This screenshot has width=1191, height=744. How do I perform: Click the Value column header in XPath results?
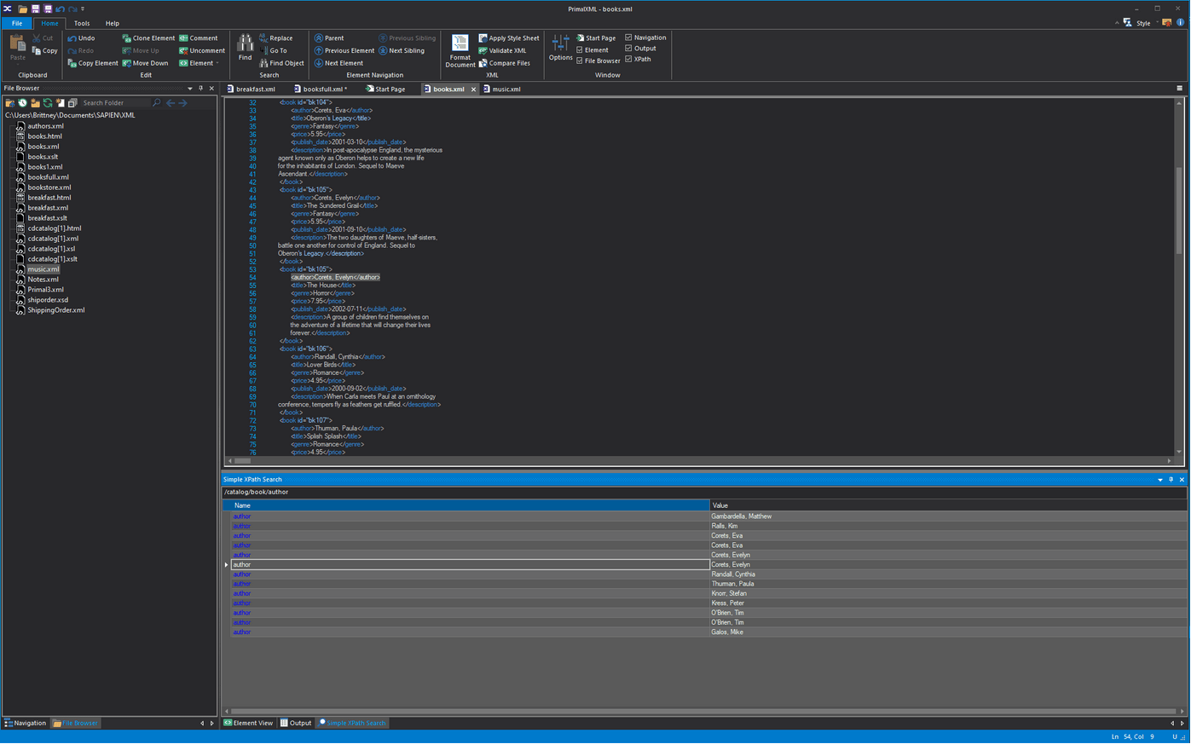[x=947, y=505]
